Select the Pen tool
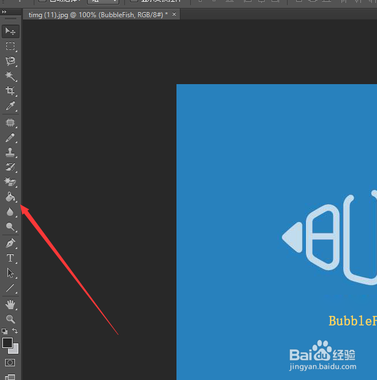 pos(10,243)
